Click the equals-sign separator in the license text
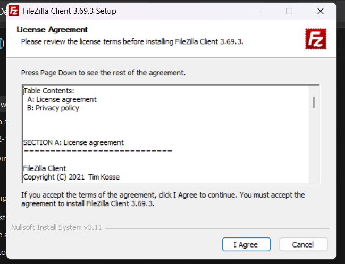The height and width of the screenshot is (264, 345). pos(98,151)
